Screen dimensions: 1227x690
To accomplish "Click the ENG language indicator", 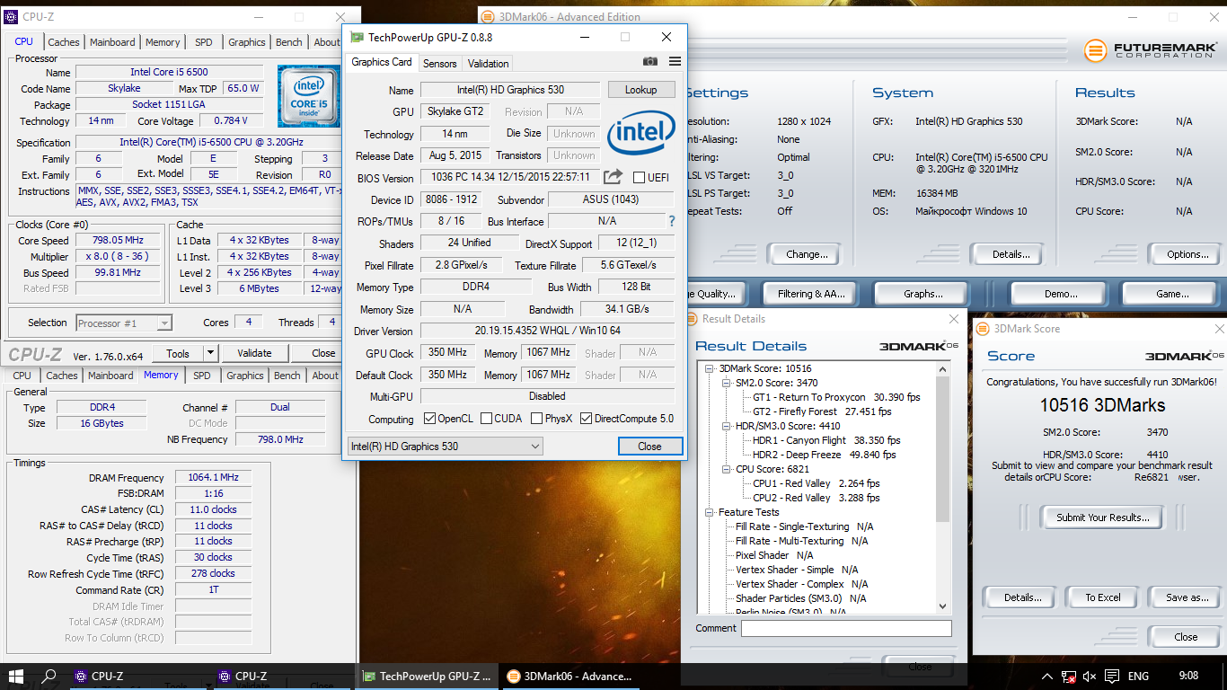I will 1138,676.
